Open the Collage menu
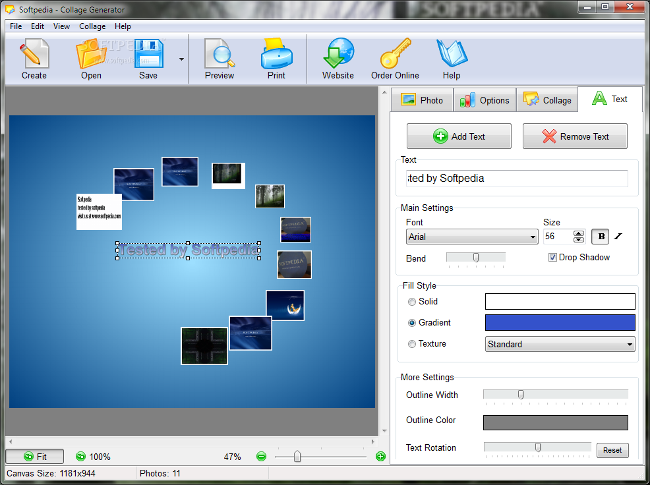The image size is (650, 485). click(x=92, y=26)
